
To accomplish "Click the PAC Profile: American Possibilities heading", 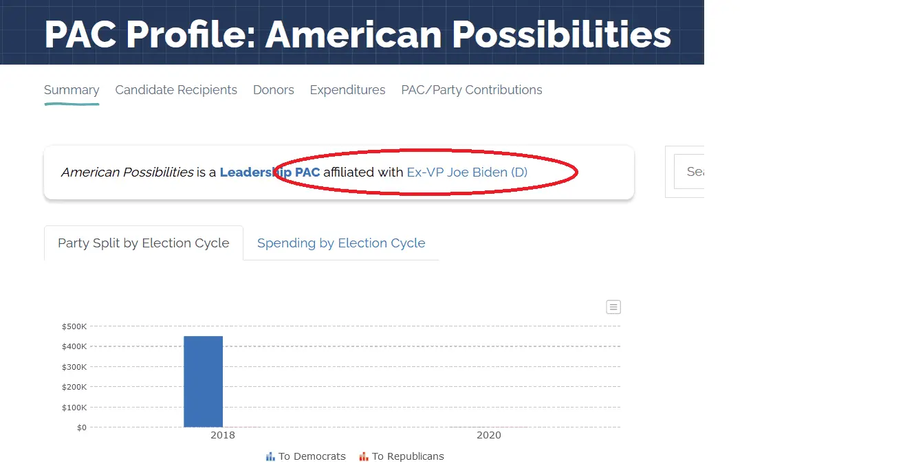I will 358,34.
